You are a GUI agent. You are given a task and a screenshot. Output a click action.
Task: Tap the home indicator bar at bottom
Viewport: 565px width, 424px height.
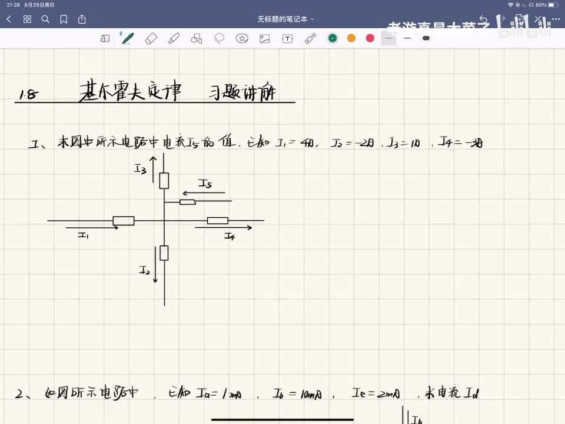pos(282,419)
